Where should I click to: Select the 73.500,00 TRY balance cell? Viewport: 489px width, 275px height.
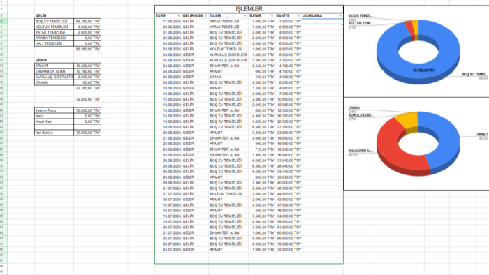pos(289,244)
